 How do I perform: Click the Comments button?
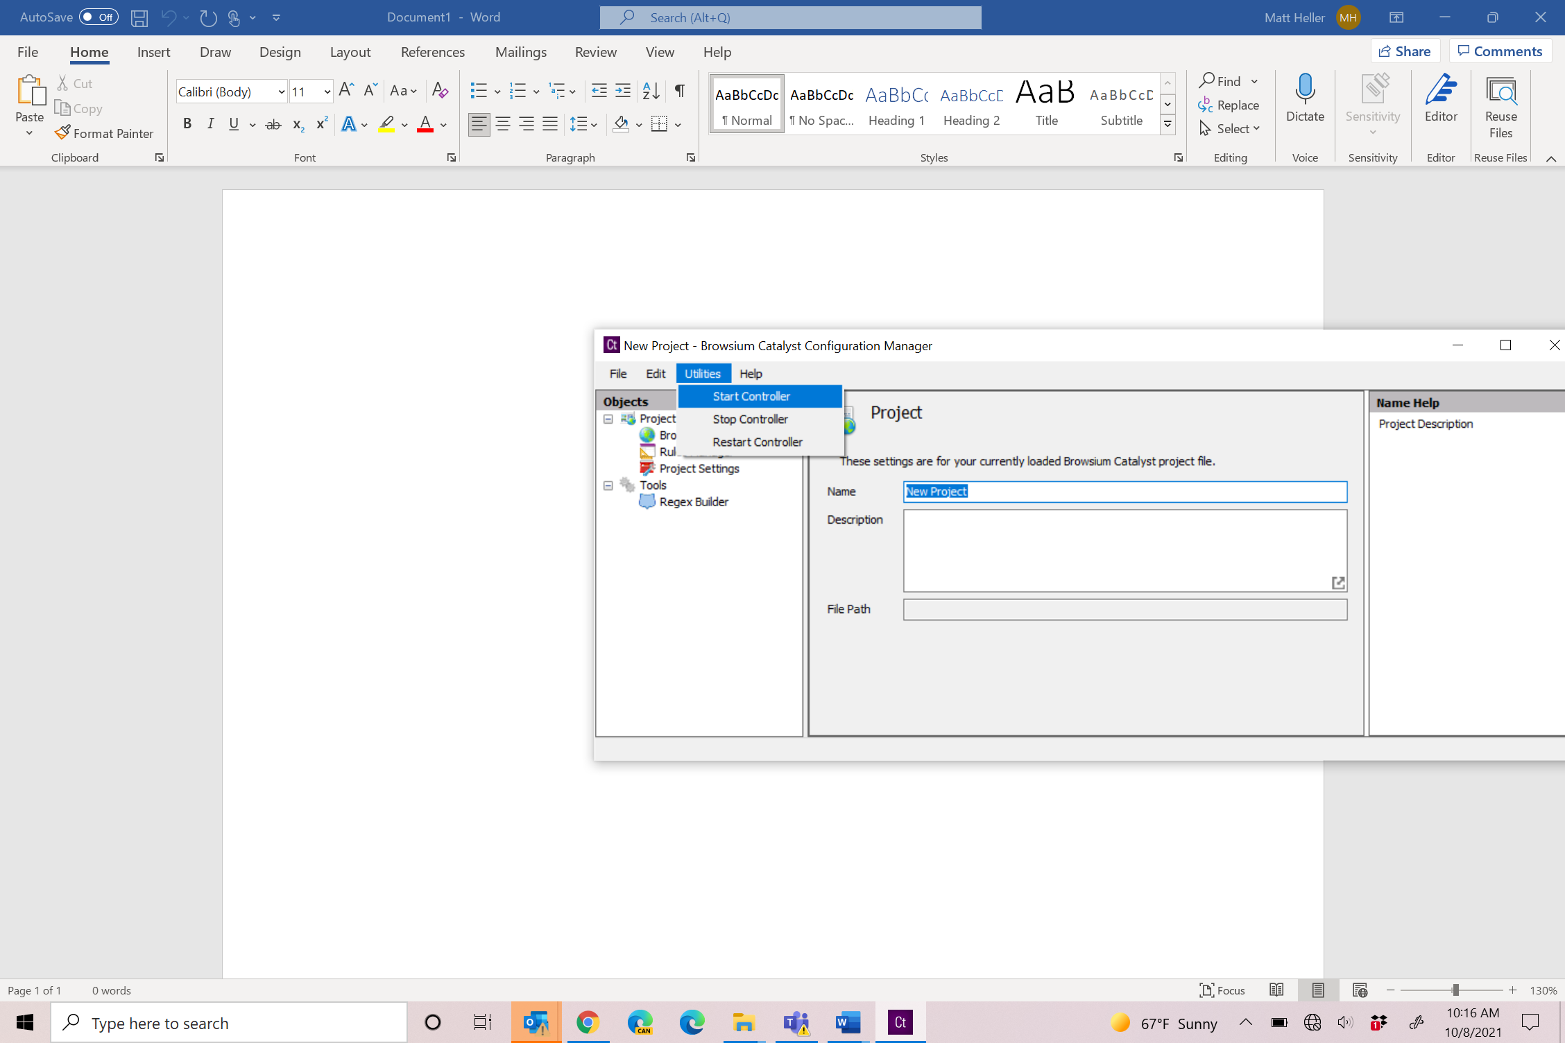click(x=1500, y=51)
